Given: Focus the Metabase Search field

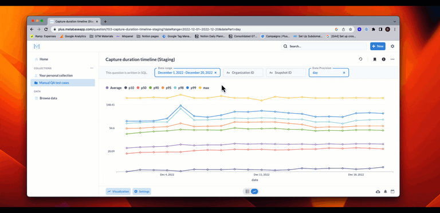Looking at the screenshot, I should pyautogui.click(x=324, y=46).
